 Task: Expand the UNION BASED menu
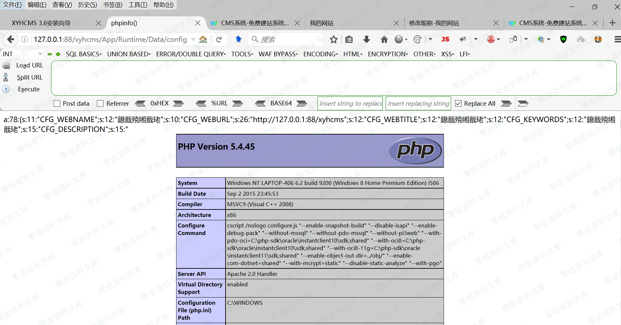click(129, 54)
